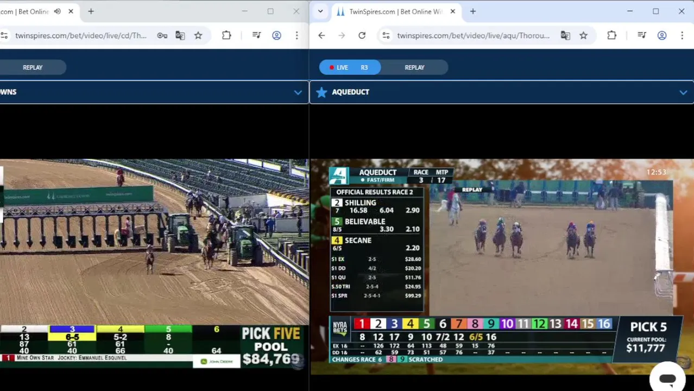Mute the audio icon on left window's tab

(x=58, y=11)
